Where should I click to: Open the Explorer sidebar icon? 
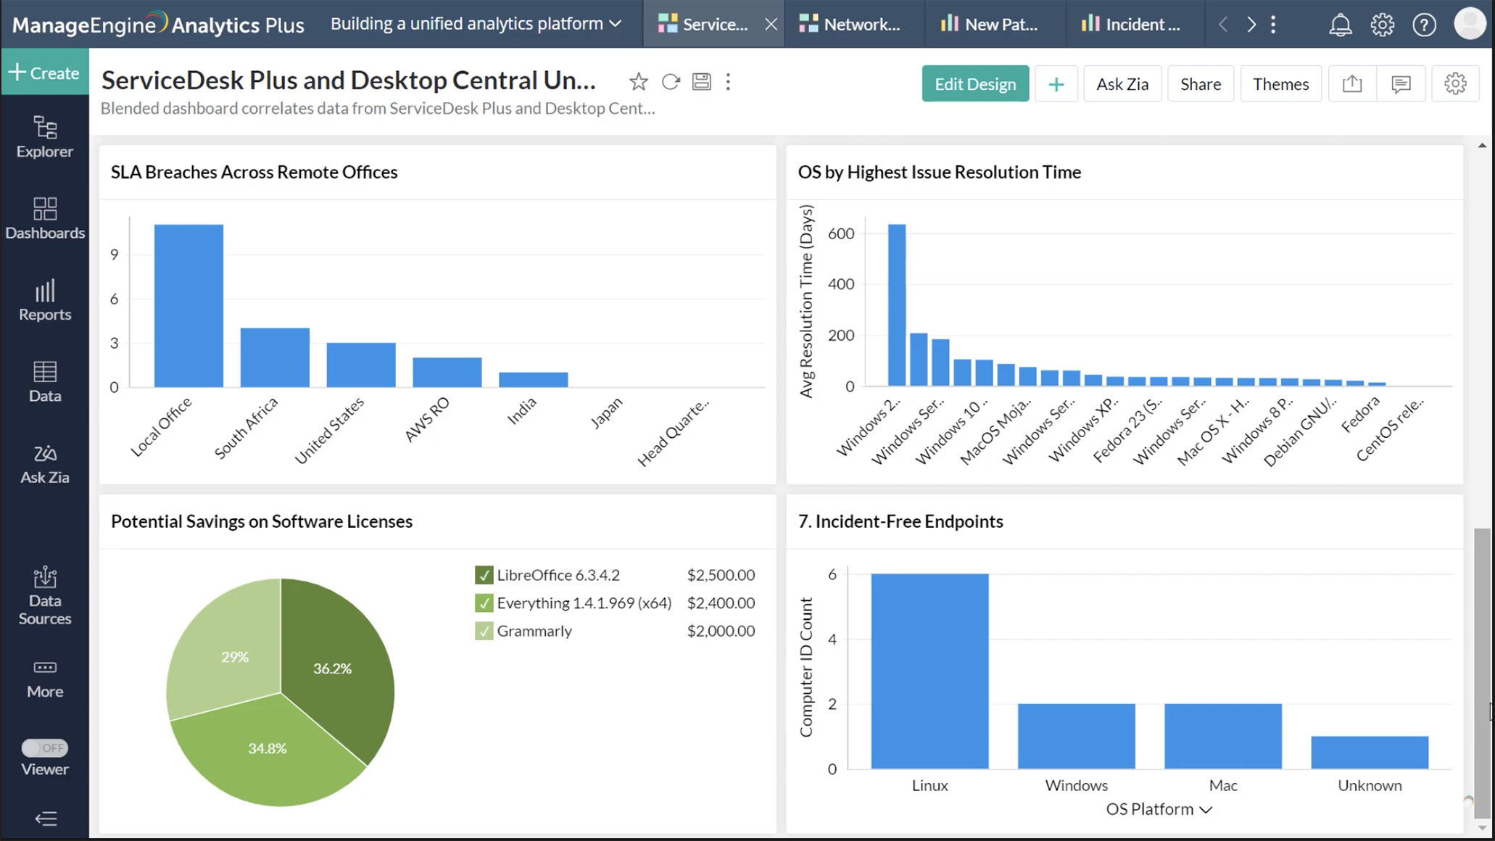45,136
